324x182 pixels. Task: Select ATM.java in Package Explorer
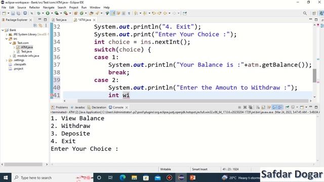point(27,47)
